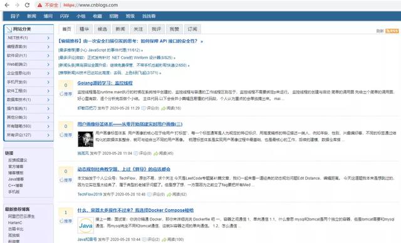Open recommended blog 阿里巴巴云原生
The width and height of the screenshot is (401, 243).
(21, 216)
